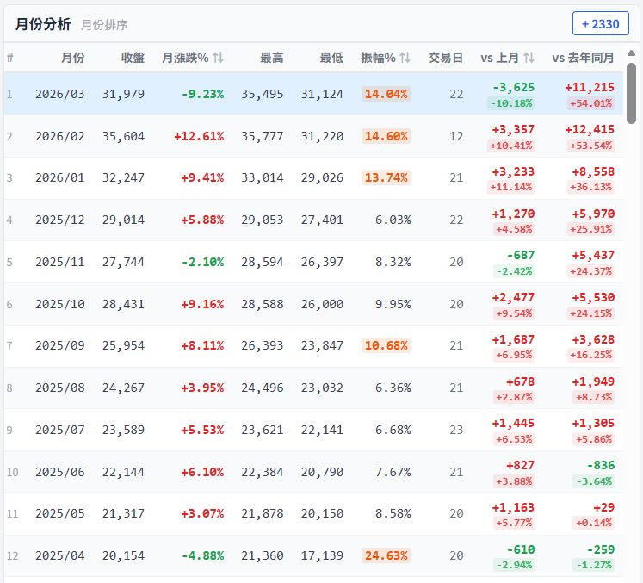Viewport: 643px width, 583px height.
Task: Click the 最高 column header
Action: pos(272,58)
